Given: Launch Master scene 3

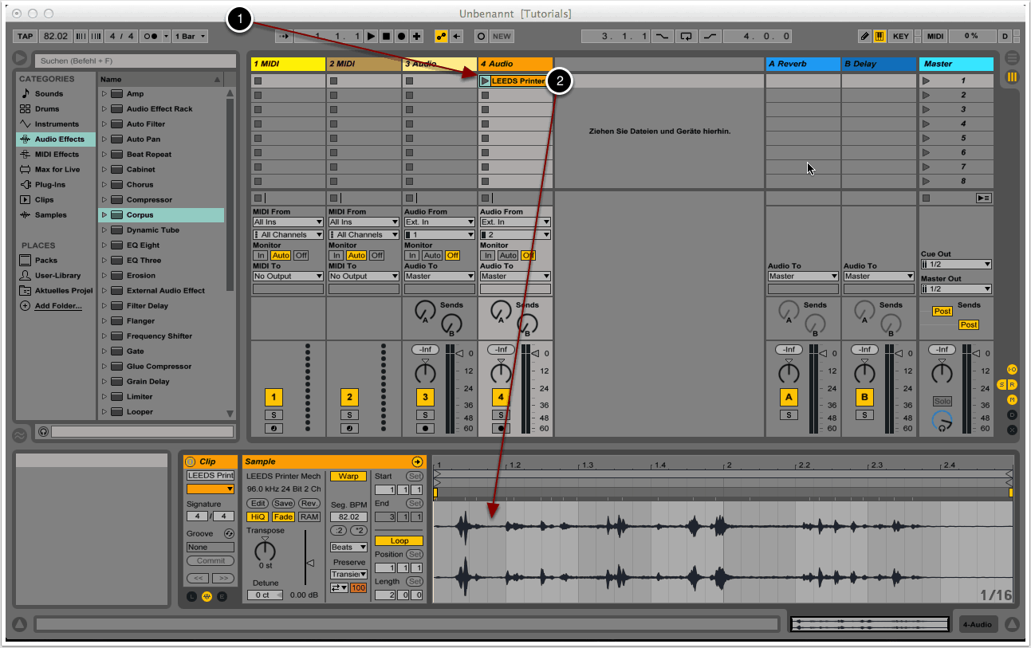Looking at the screenshot, I should coord(926,109).
